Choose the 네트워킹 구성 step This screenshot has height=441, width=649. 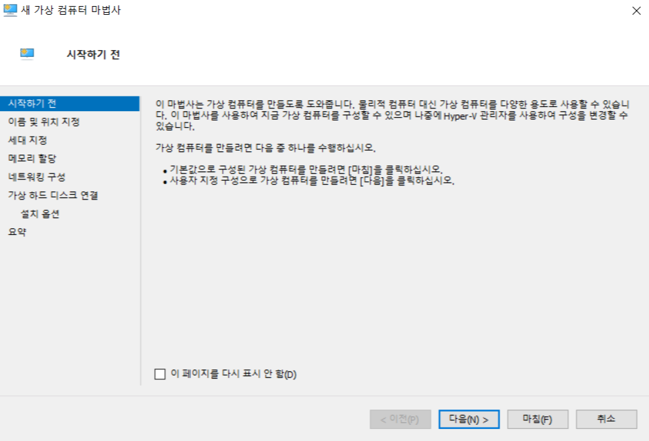tap(37, 177)
